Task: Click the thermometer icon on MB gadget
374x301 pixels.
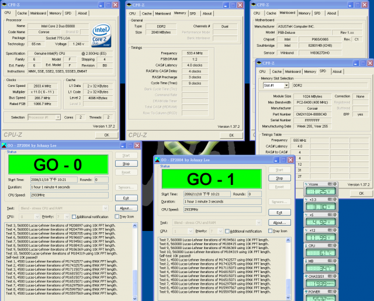Action: click(306, 261)
